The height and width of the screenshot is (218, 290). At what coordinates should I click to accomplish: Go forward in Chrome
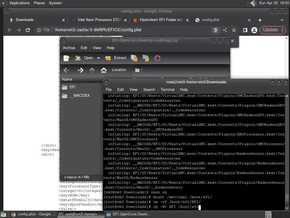click(19, 30)
